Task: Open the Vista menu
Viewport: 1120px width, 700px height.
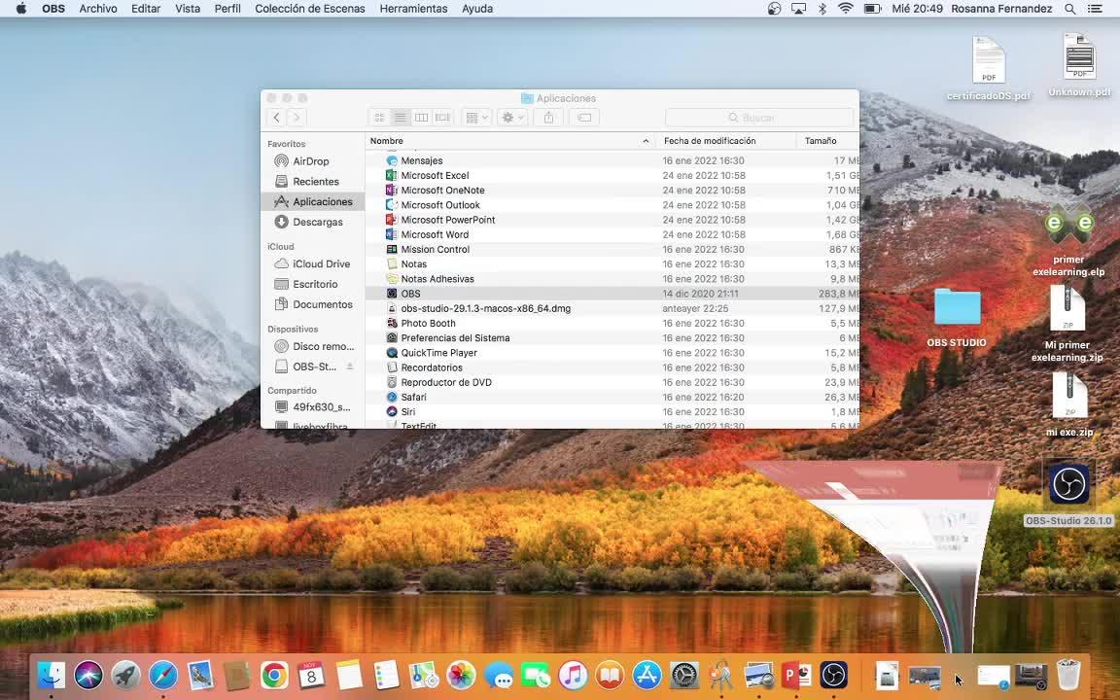Action: pos(187,9)
